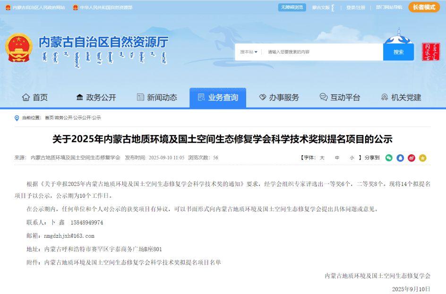446x294 pixels.
Task: Open the 政务公开 navigation menu
Action: (96, 97)
